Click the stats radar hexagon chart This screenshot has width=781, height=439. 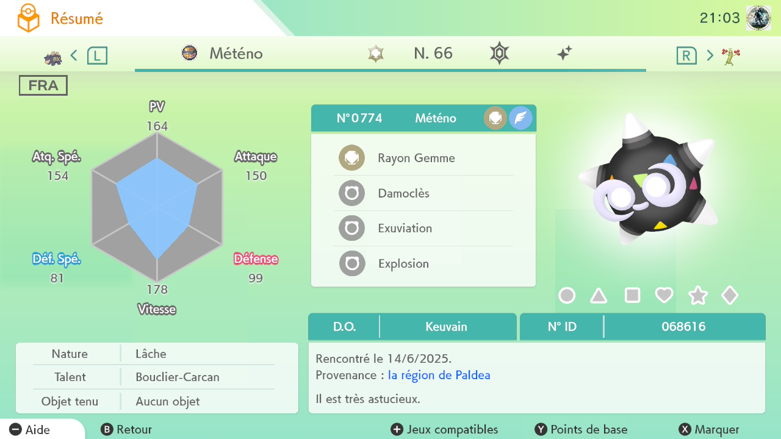point(157,207)
